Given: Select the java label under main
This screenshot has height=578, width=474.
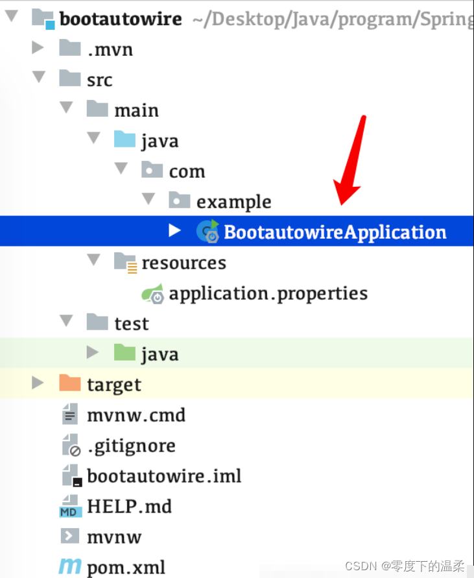Looking at the screenshot, I should [x=160, y=141].
